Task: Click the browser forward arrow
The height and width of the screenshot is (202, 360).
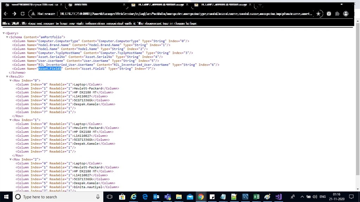Action: [x=14, y=14]
